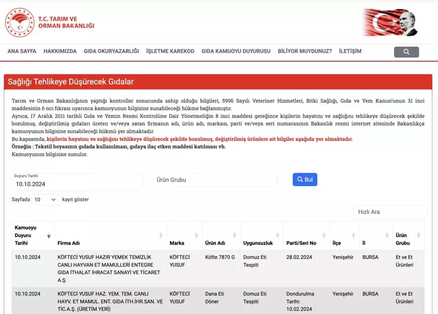The width and height of the screenshot is (438, 314).
Task: Open the BİLİYOR MUYDUNUZ? menu item
Action: pyautogui.click(x=304, y=51)
